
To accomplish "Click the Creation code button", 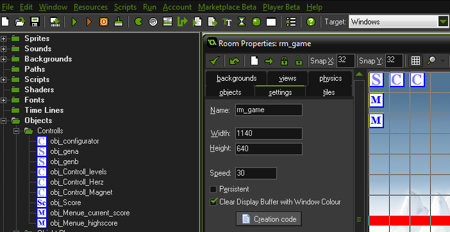I will (269, 219).
